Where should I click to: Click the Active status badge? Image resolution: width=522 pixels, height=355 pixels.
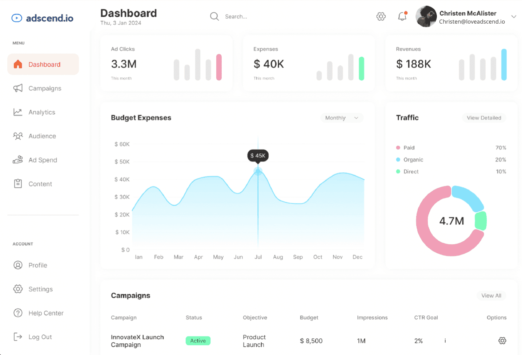pos(198,340)
